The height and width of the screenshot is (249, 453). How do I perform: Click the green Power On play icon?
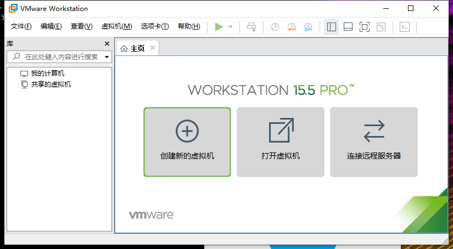pyautogui.click(x=219, y=27)
